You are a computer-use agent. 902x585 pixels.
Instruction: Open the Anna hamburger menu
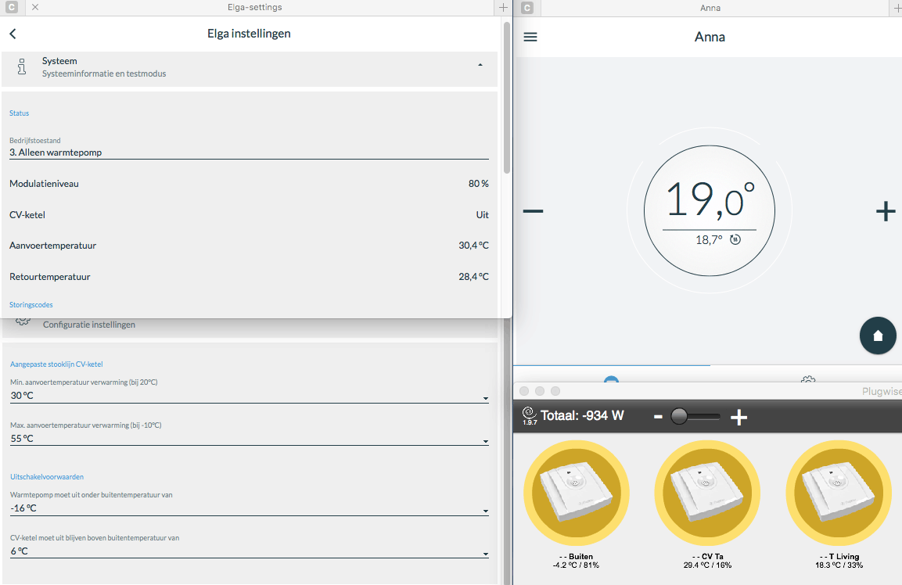(x=530, y=37)
